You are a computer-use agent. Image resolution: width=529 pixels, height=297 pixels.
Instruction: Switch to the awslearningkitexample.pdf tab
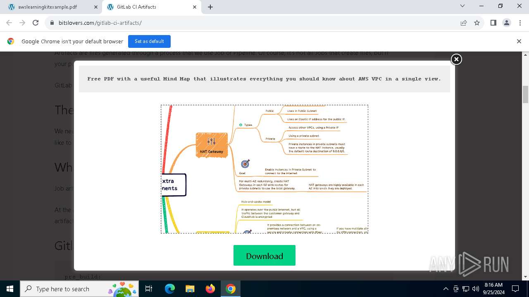coord(52,7)
